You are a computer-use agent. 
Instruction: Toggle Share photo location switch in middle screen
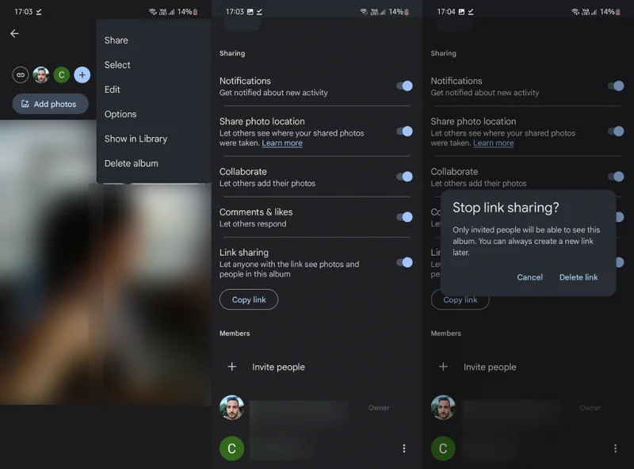(404, 131)
